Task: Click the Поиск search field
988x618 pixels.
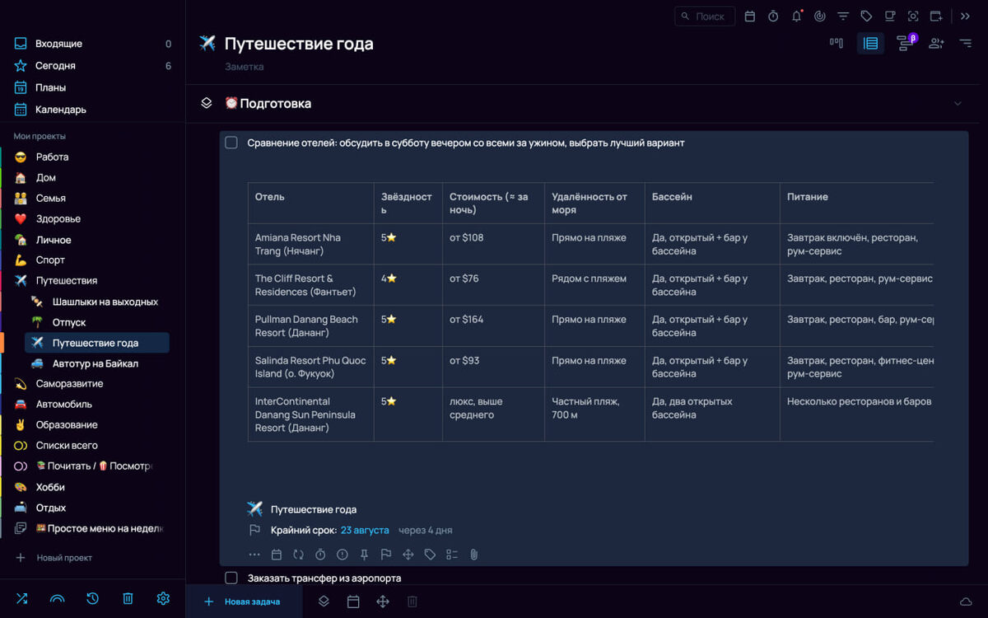Action: click(x=705, y=16)
